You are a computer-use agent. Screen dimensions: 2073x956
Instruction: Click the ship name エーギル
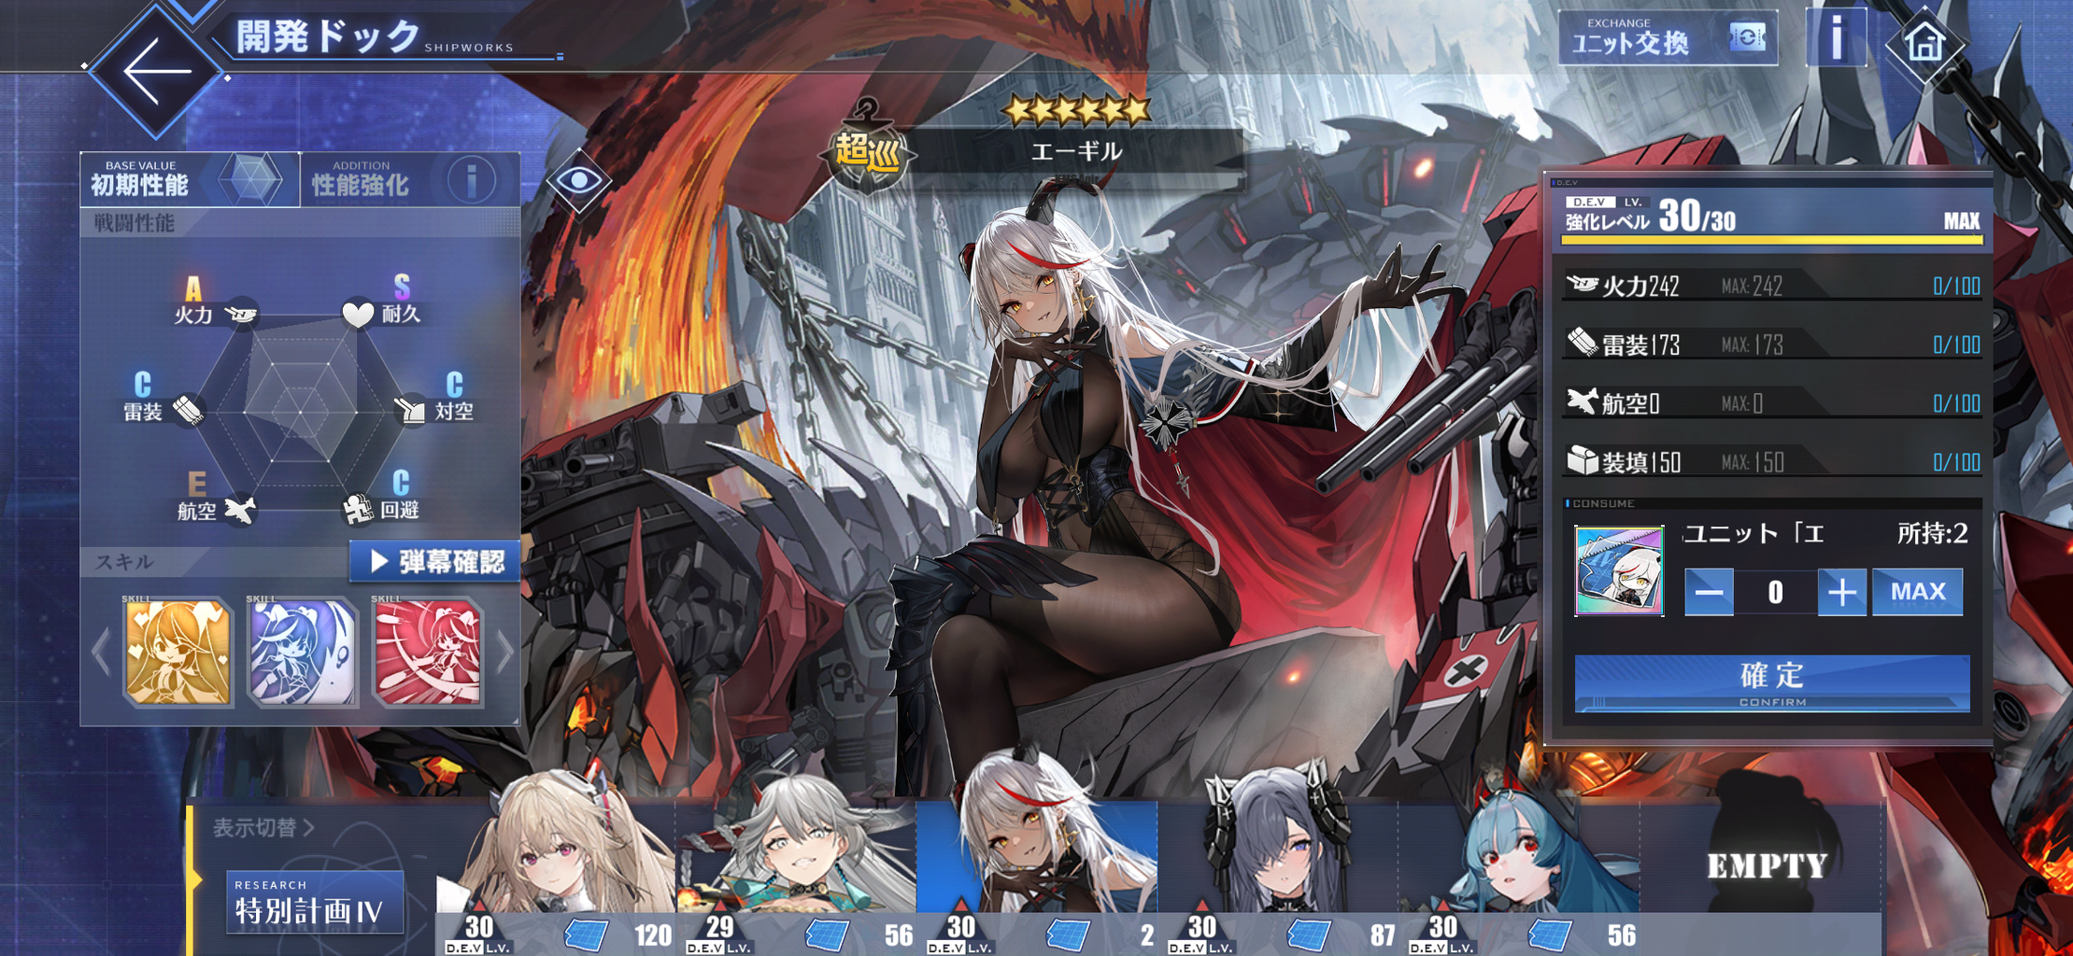coord(1076,151)
